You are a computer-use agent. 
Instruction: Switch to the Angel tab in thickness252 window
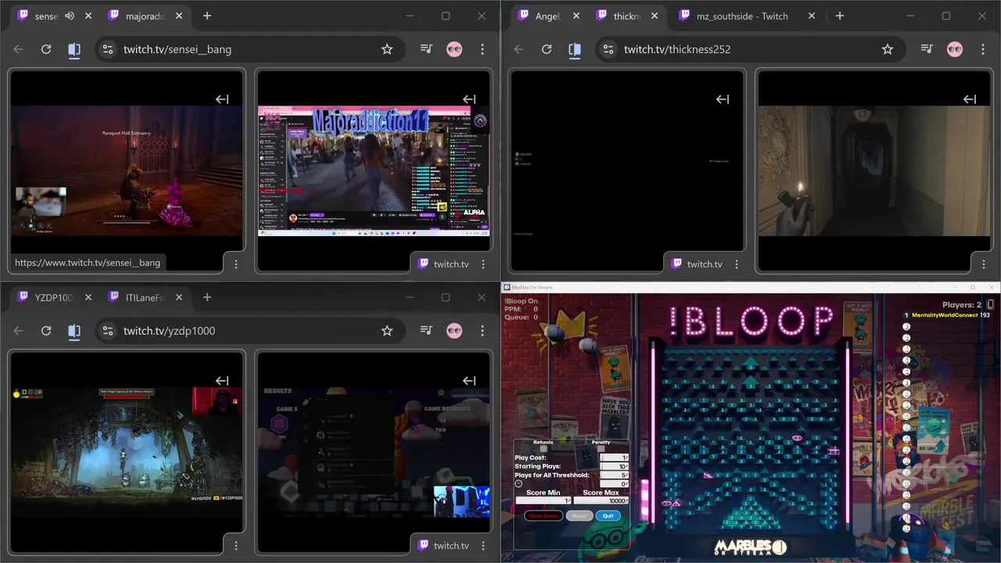pos(547,16)
